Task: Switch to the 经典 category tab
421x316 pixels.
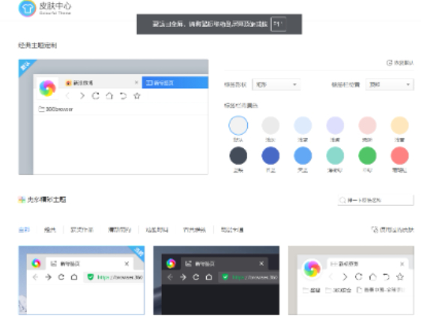Action: [50, 230]
